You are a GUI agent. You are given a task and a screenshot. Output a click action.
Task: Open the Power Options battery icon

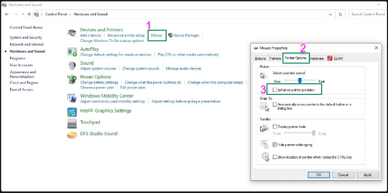(72, 80)
